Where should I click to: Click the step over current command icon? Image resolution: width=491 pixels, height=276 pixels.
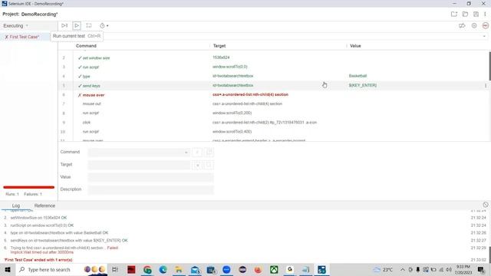click(x=89, y=25)
